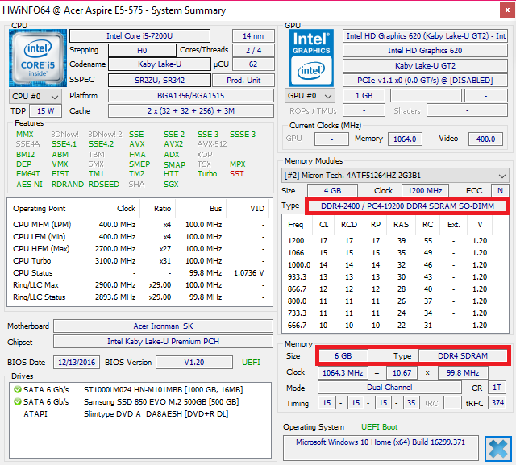Image resolution: width=516 pixels, height=465 pixels.
Task: Select the CPU Turbo row
Action: click(x=139, y=261)
